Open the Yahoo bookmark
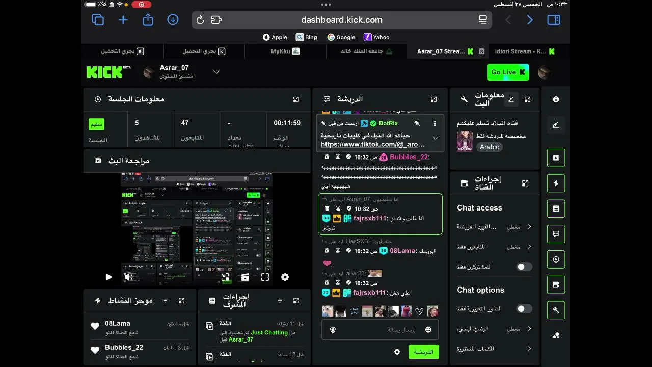 pos(376,37)
